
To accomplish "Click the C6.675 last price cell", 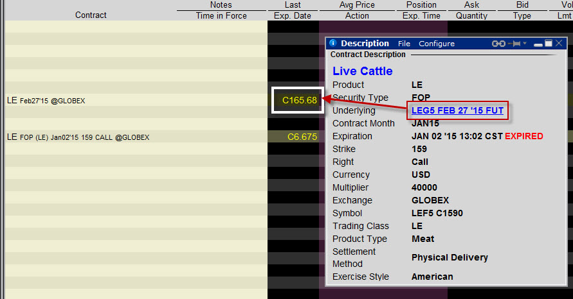I will pyautogui.click(x=302, y=137).
